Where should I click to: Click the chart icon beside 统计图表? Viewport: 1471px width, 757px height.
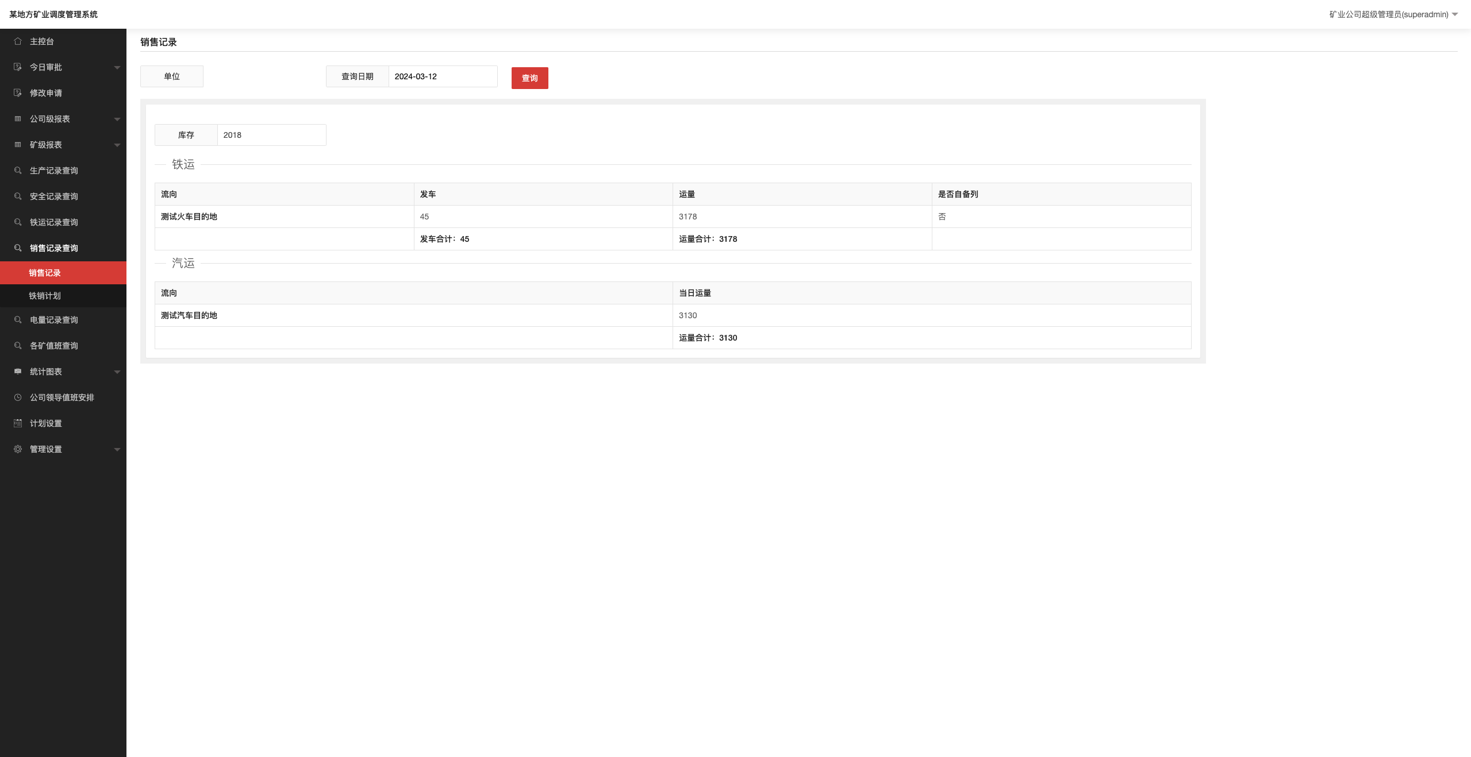[x=18, y=372]
